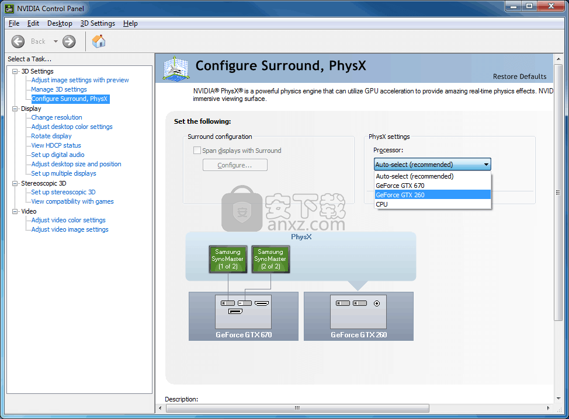Open the File menu
Viewport: 569px width, 419px height.
(14, 23)
